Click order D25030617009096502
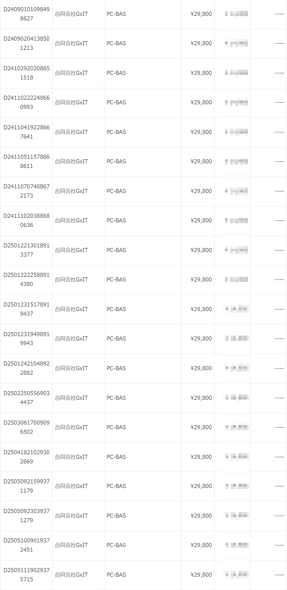Image resolution: width=287 pixels, height=590 pixels. point(27,427)
